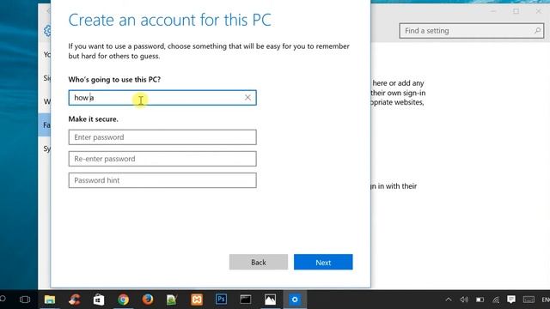Click into the Password hint field
The width and height of the screenshot is (550, 309).
(162, 180)
